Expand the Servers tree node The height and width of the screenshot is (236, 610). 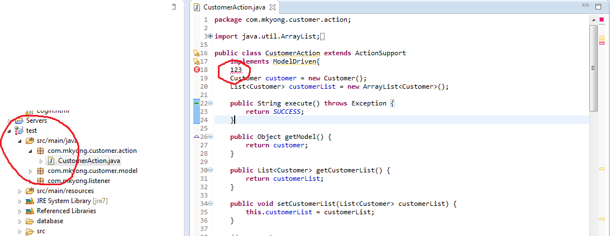pos(9,121)
